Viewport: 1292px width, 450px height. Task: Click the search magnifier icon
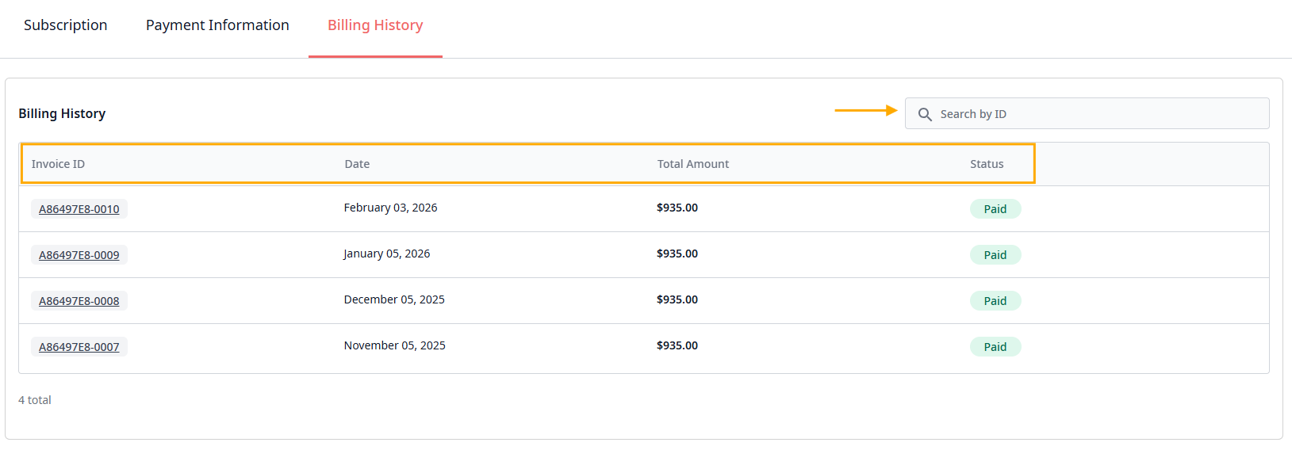coord(925,114)
